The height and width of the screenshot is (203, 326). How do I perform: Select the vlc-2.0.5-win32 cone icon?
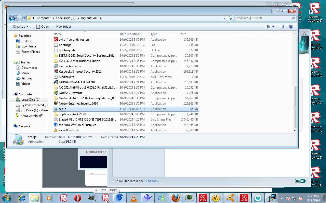56,130
